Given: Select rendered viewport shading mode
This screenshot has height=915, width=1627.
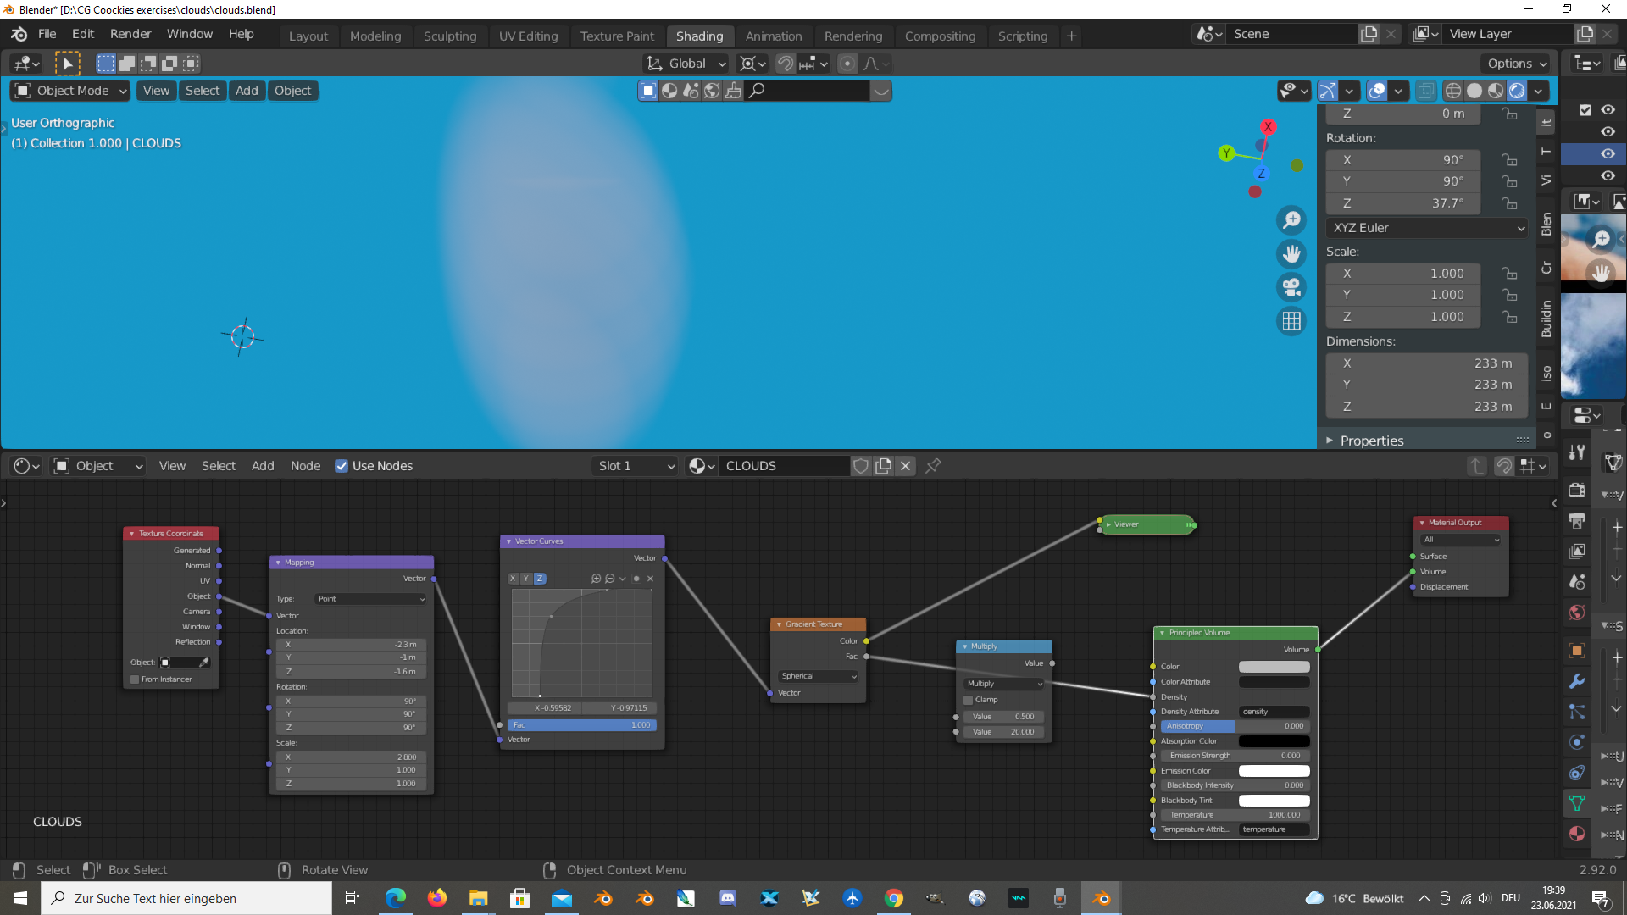Looking at the screenshot, I should click(x=1517, y=91).
